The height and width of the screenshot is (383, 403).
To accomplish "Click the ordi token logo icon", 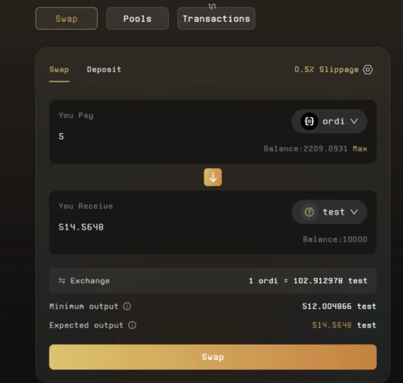I will pyautogui.click(x=309, y=121).
